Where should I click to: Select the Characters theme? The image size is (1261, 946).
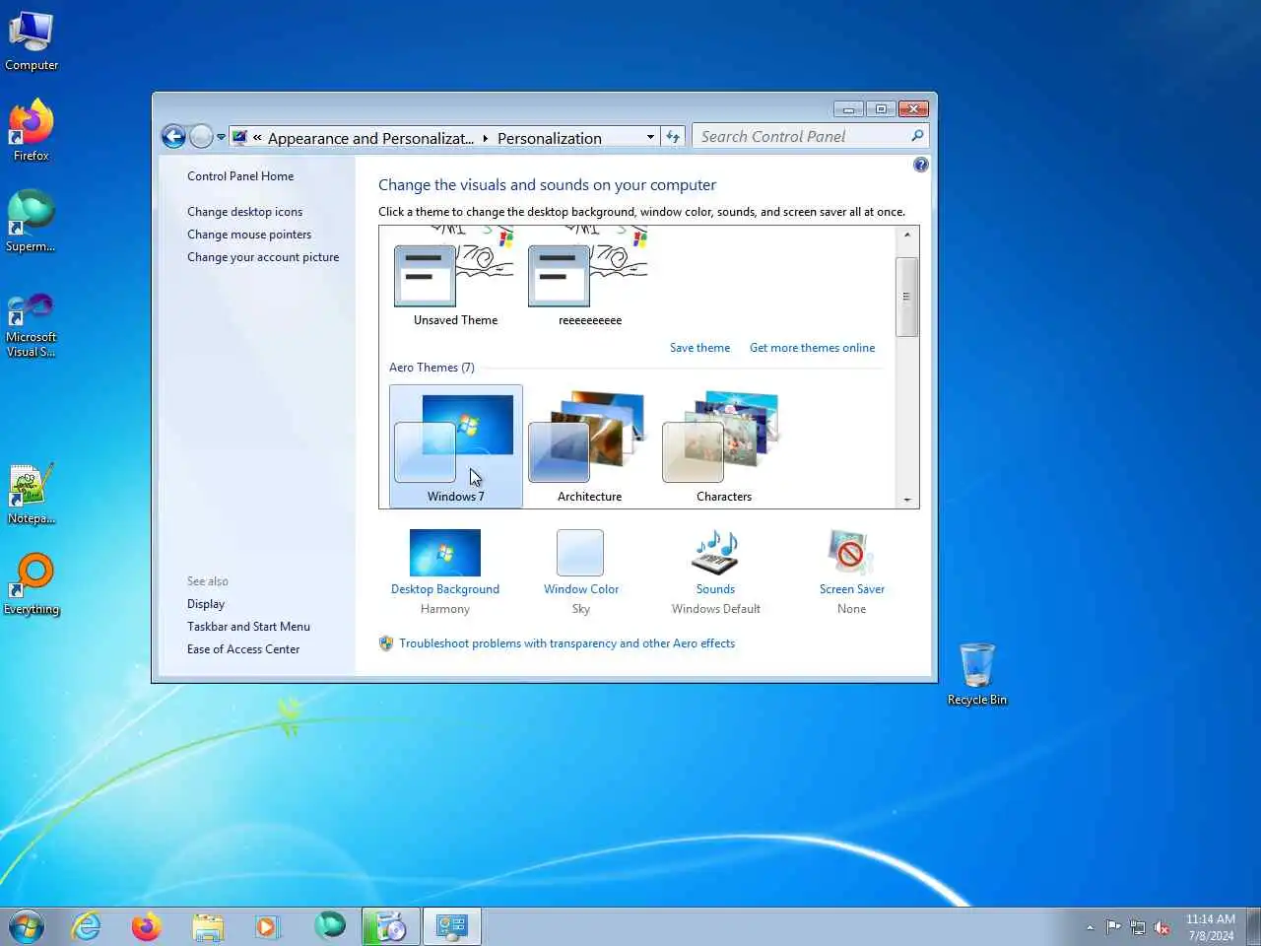click(x=724, y=446)
